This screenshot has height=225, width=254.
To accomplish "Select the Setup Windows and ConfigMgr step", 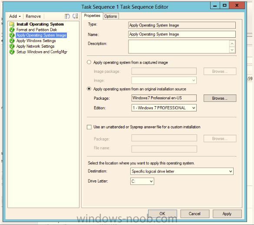I will pyautogui.click(x=42, y=52).
